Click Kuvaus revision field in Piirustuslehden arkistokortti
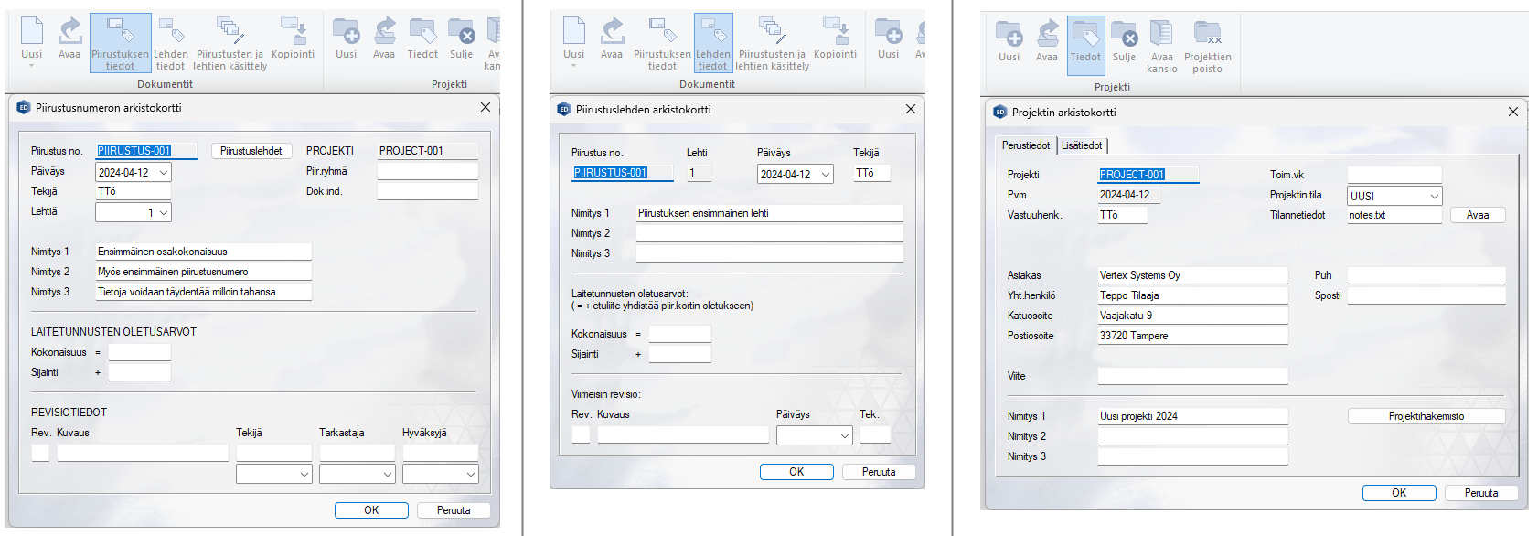1538x536 pixels. click(x=684, y=435)
